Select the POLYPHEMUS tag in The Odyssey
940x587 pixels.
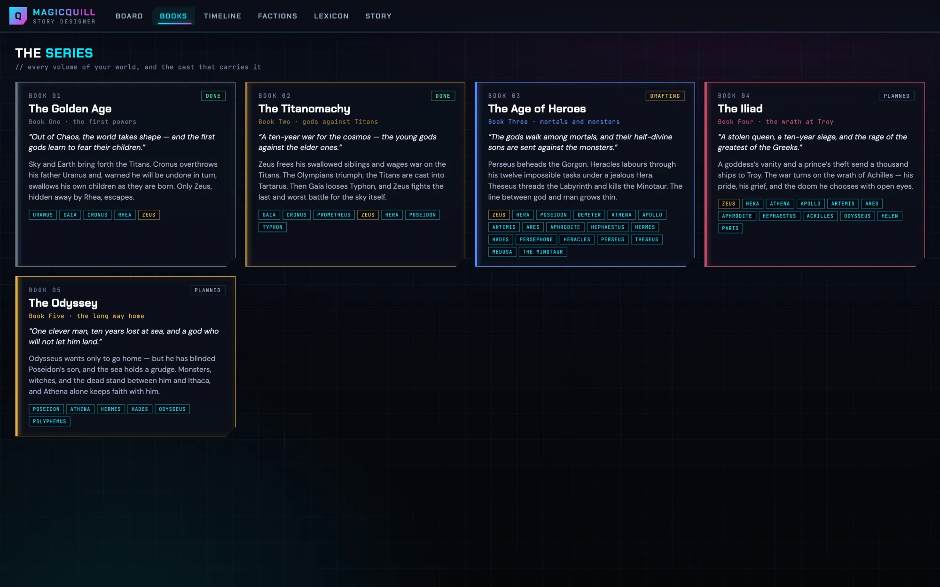49,421
